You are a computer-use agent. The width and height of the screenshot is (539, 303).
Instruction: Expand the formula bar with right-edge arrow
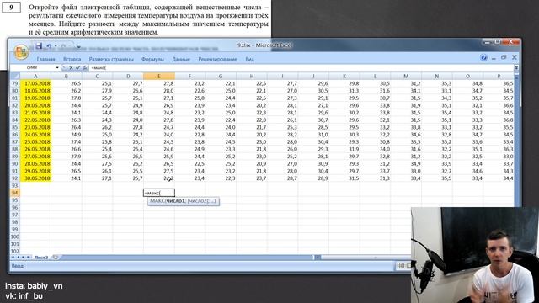pos(516,68)
